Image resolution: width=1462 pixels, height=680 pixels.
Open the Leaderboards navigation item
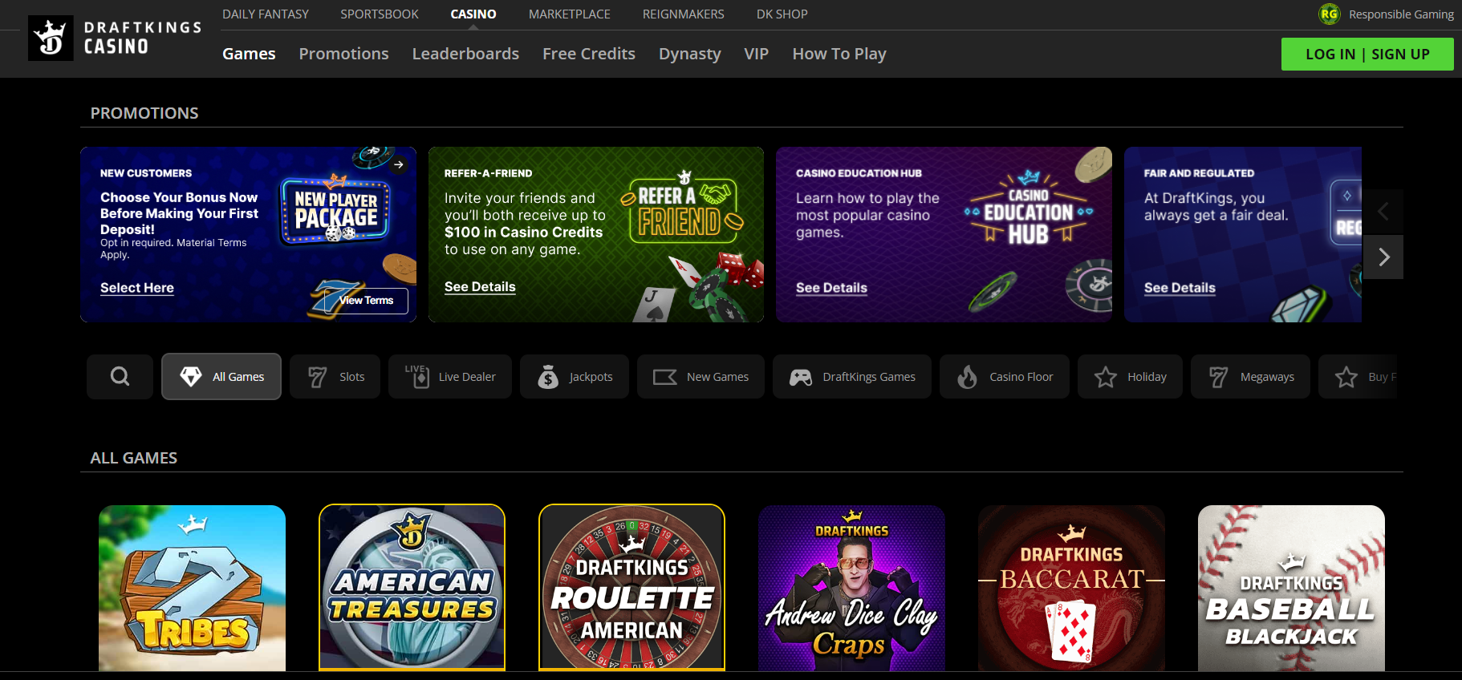click(465, 54)
